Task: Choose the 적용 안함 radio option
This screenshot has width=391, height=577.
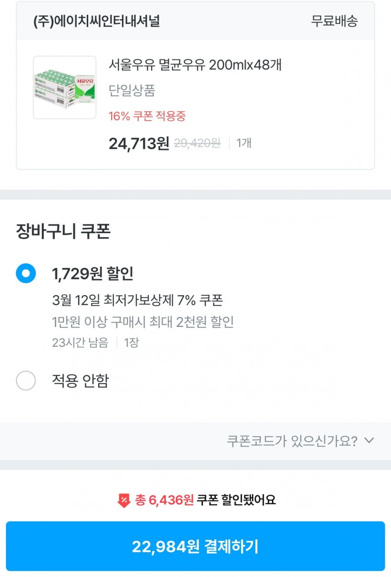Action: tap(26, 381)
